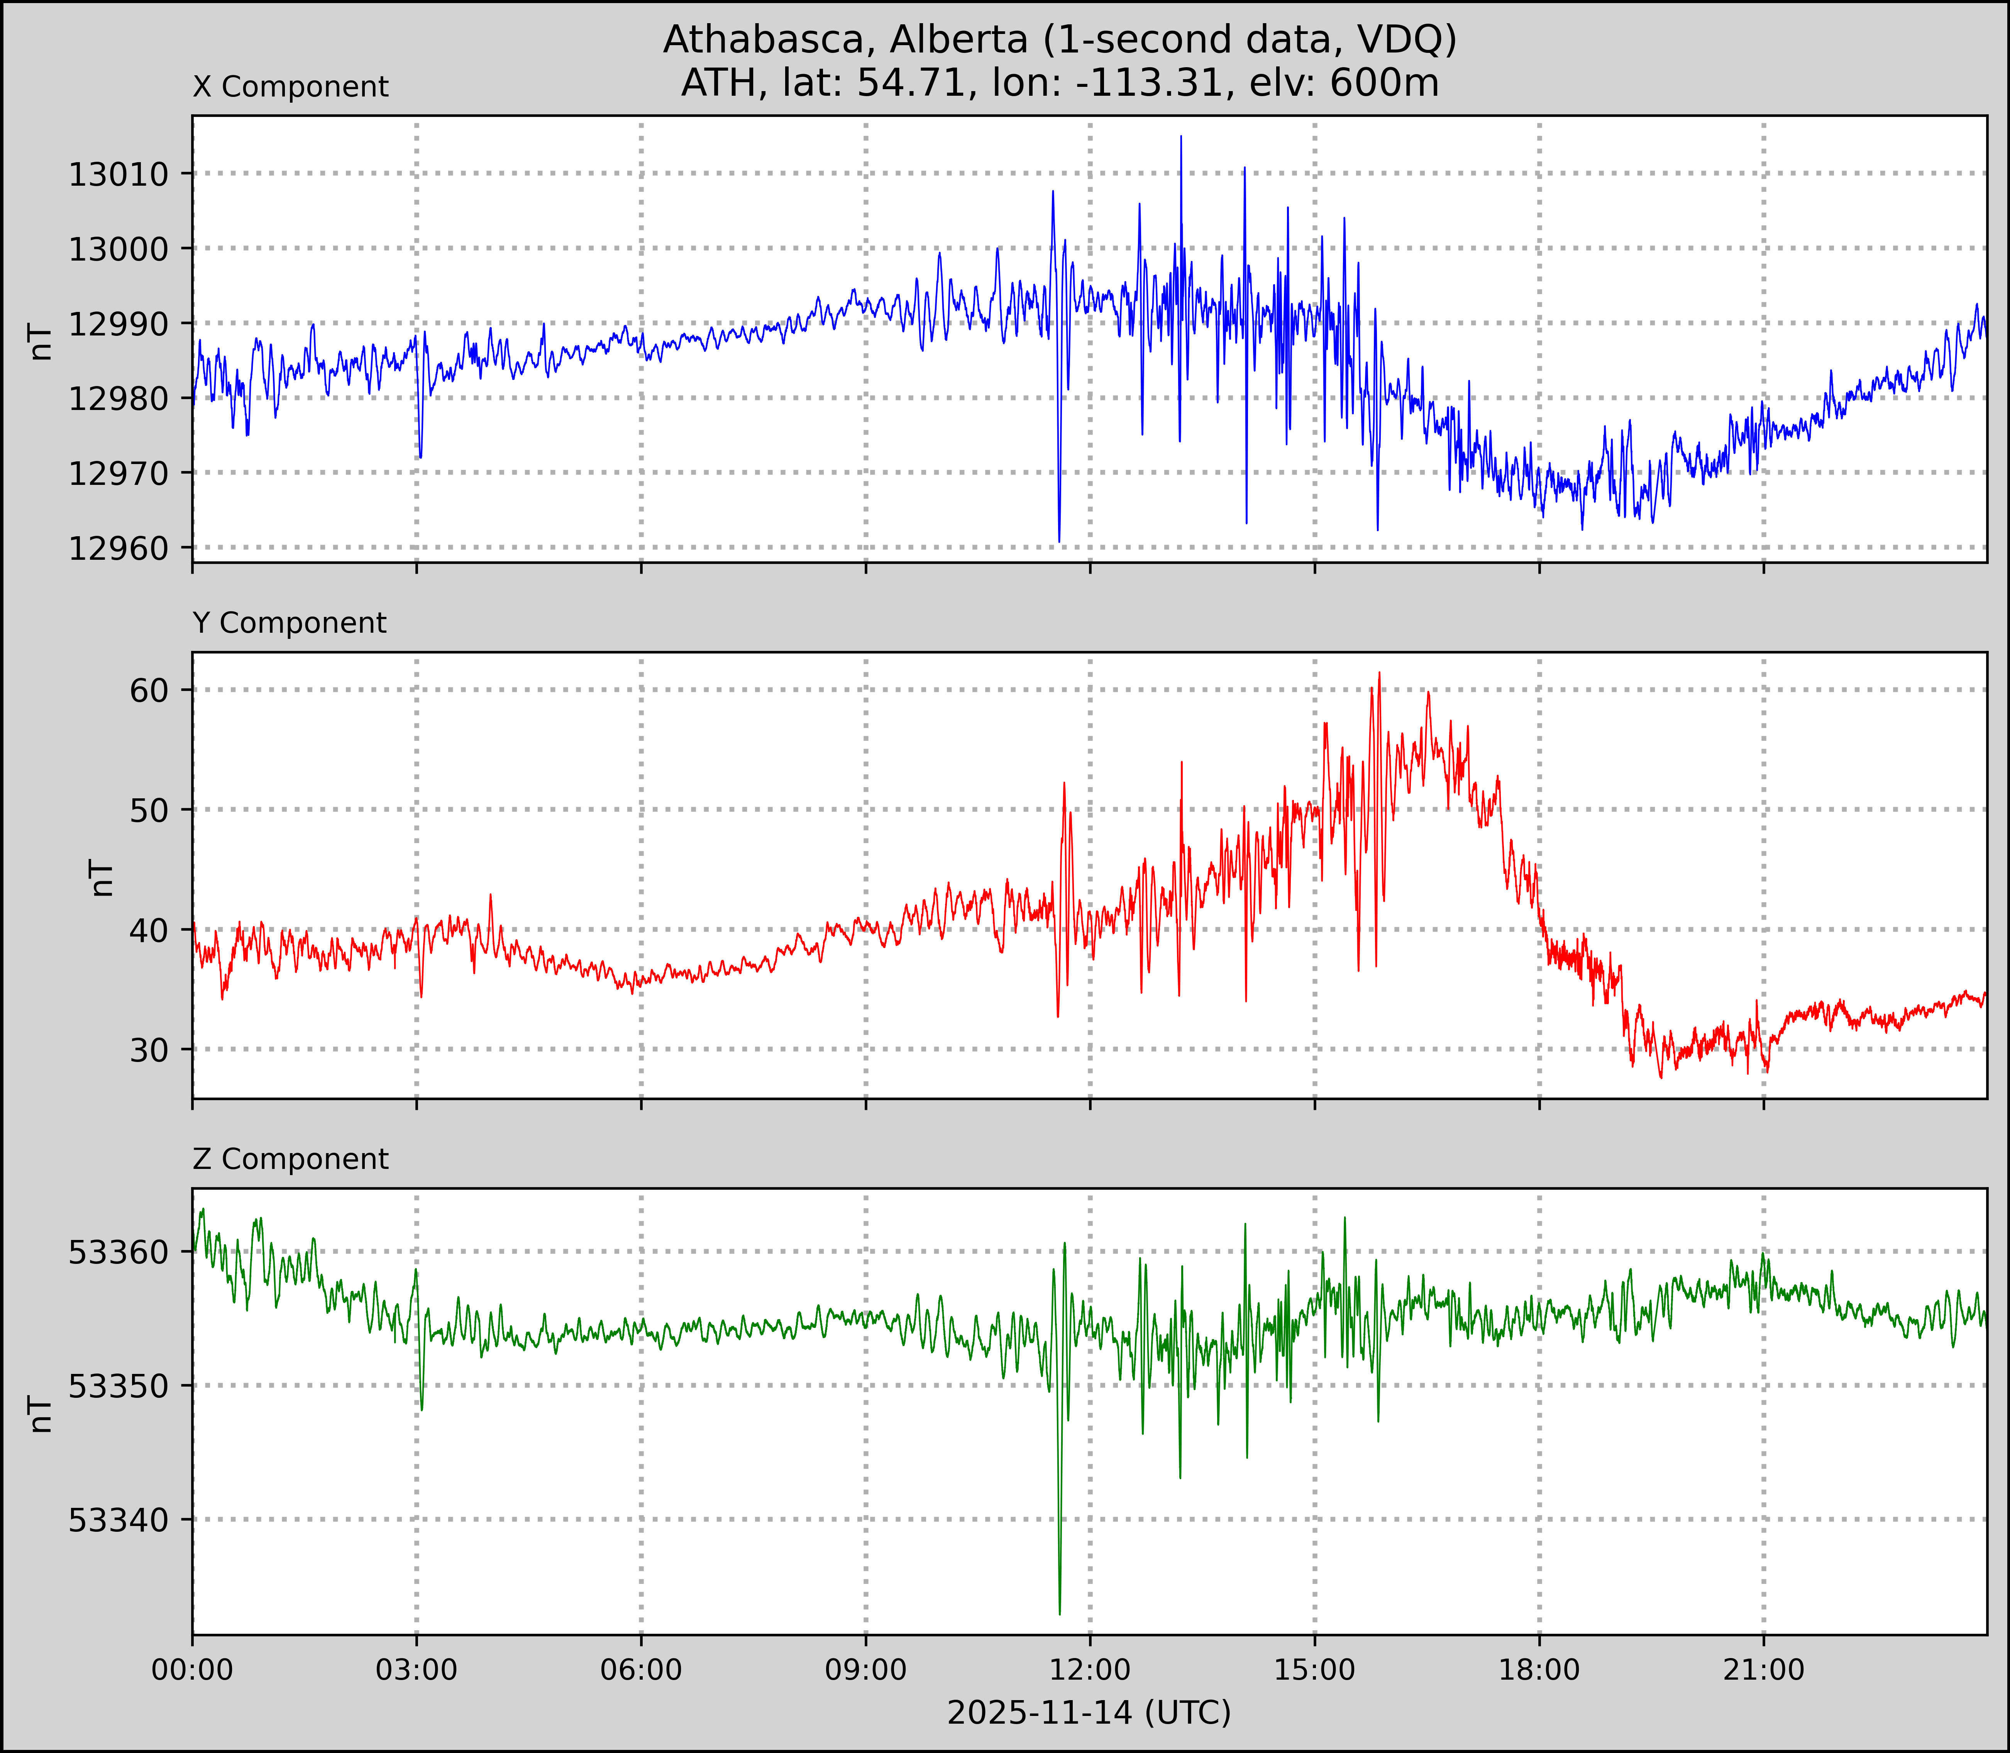Click the Y Component panel label
Screen dimensions: 2010x1753
pyautogui.click(x=290, y=623)
